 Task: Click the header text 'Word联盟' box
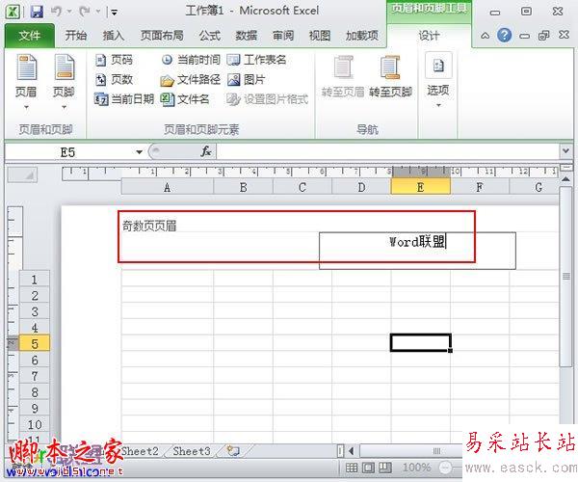pyautogui.click(x=417, y=251)
